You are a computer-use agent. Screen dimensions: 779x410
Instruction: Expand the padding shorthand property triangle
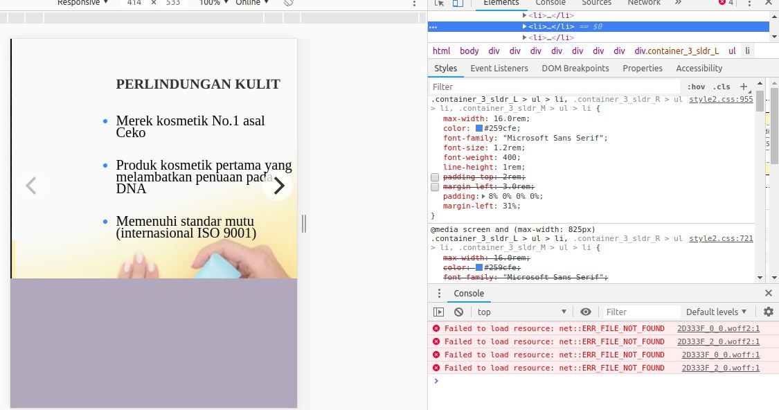483,196
